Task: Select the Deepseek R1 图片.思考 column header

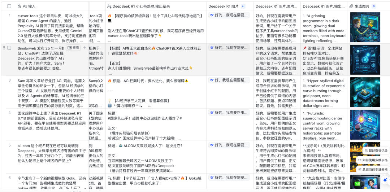Action: coord(277,6)
